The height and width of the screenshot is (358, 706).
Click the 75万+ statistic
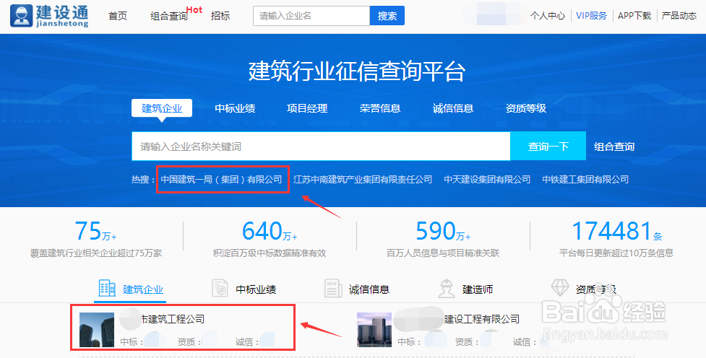coord(95,231)
